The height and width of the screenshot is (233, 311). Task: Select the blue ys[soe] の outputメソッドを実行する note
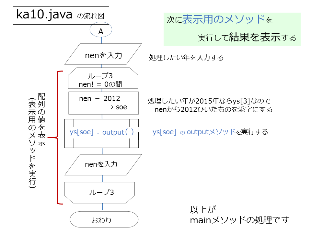coord(210,132)
